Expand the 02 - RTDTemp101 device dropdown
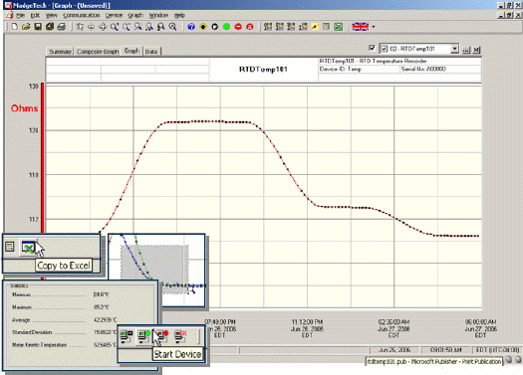 click(454, 49)
